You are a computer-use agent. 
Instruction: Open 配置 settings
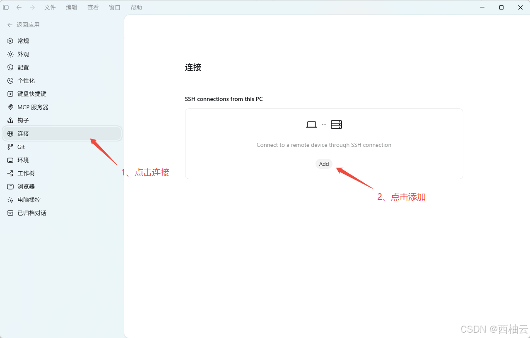click(x=62, y=67)
